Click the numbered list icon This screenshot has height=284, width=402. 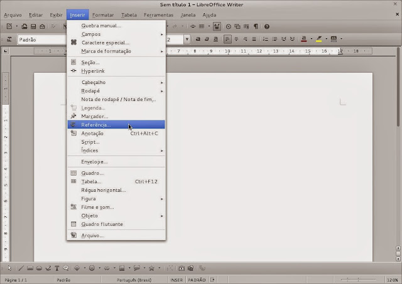[x=265, y=39]
